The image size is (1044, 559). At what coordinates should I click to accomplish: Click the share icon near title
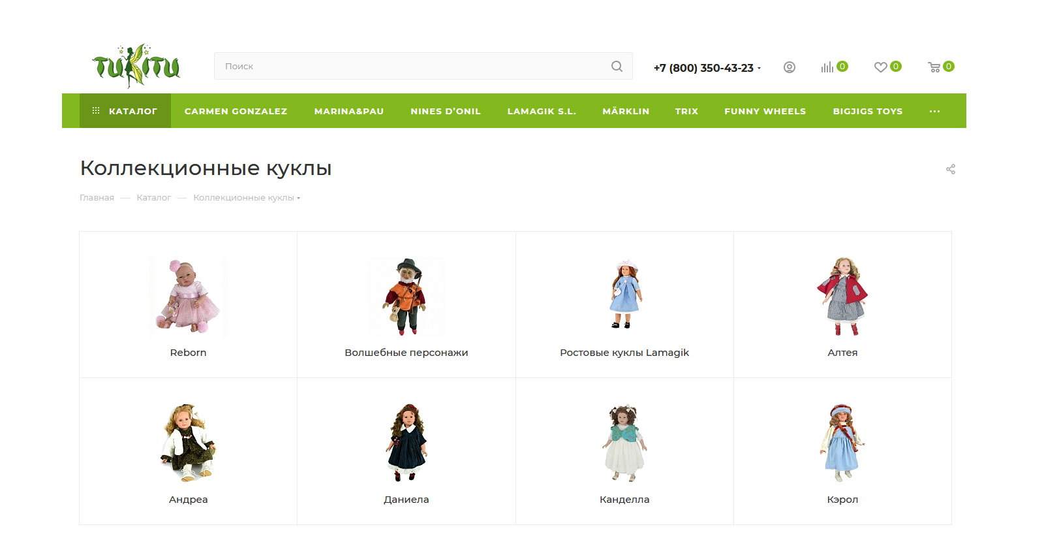click(x=951, y=169)
